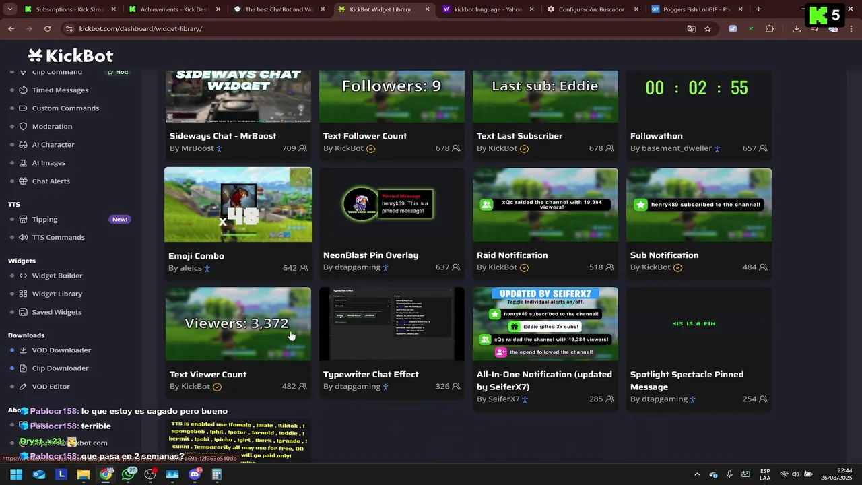Click author name SeiferX7
The height and width of the screenshot is (485, 862).
504,399
